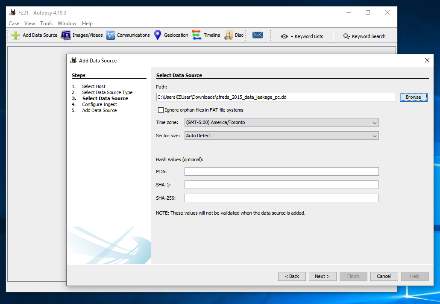
Task: Click the bold 'Select Data Source' step
Action: click(105, 98)
